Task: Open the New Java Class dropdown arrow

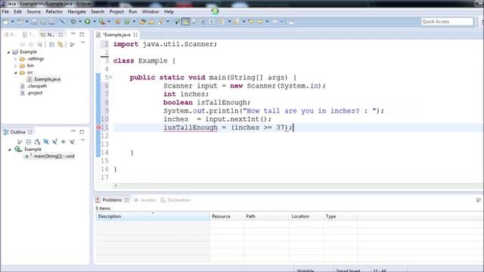Action: tap(134, 22)
